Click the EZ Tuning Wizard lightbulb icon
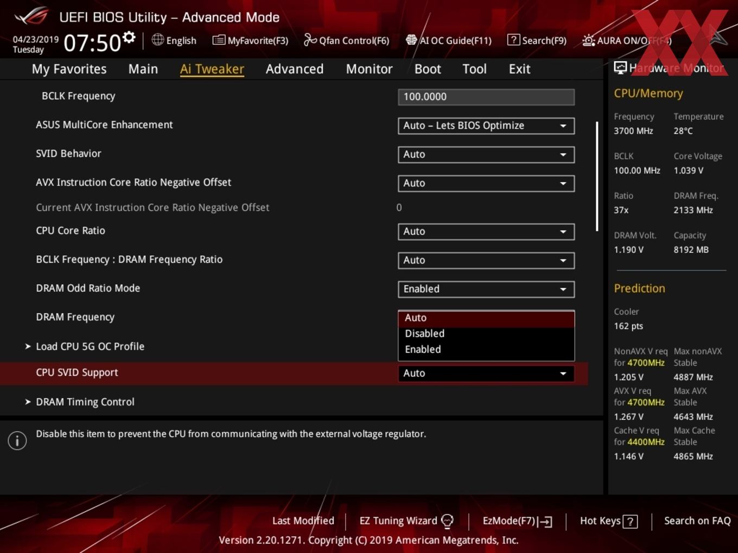The width and height of the screenshot is (738, 553). coord(447,521)
